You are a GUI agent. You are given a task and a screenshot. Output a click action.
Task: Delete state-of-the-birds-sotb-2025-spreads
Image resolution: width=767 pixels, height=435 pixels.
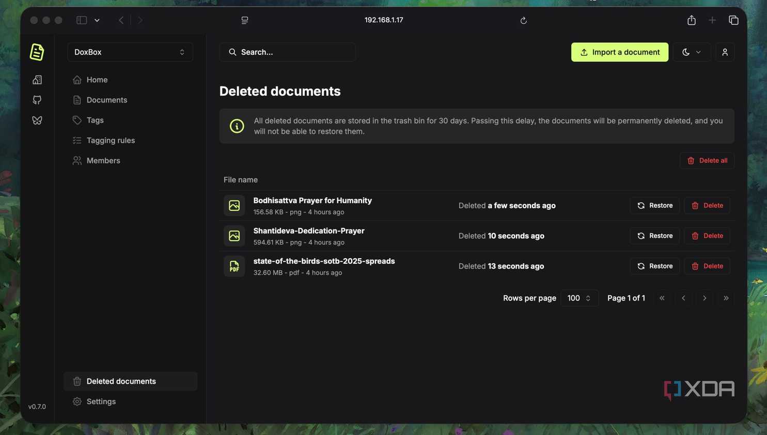pos(707,266)
